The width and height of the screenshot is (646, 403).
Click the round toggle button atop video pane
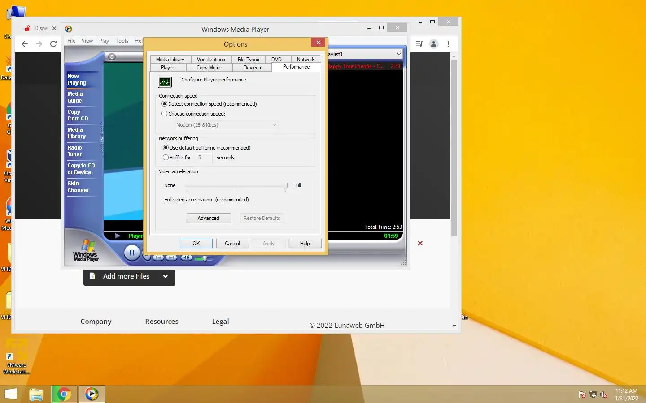pyautogui.click(x=112, y=57)
